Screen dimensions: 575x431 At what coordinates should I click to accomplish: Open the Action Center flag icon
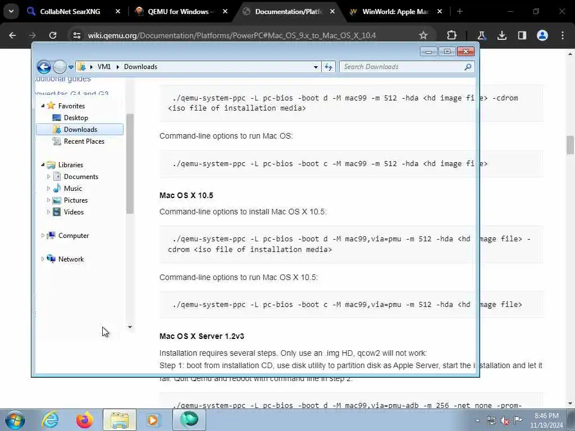click(518, 420)
